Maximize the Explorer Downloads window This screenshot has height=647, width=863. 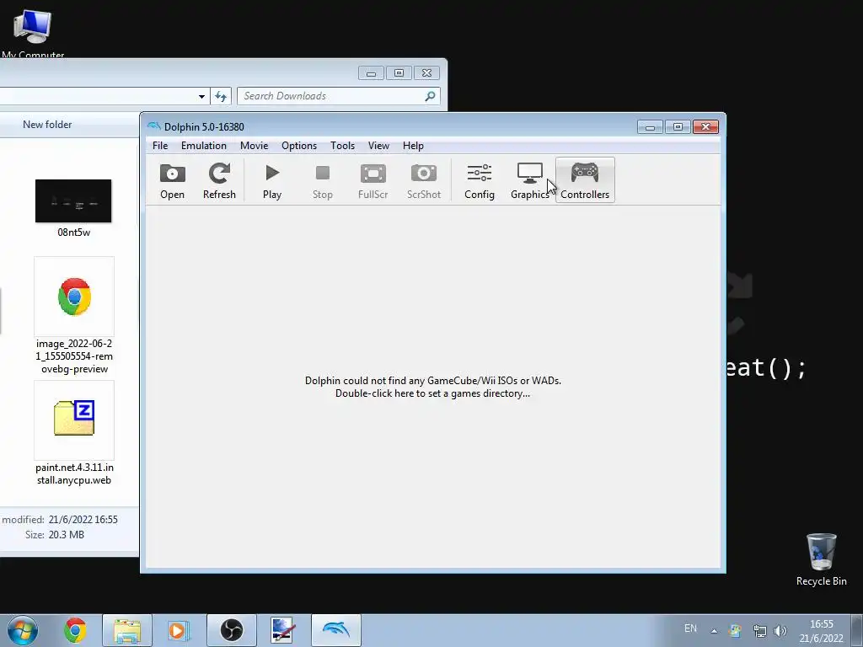click(x=399, y=73)
